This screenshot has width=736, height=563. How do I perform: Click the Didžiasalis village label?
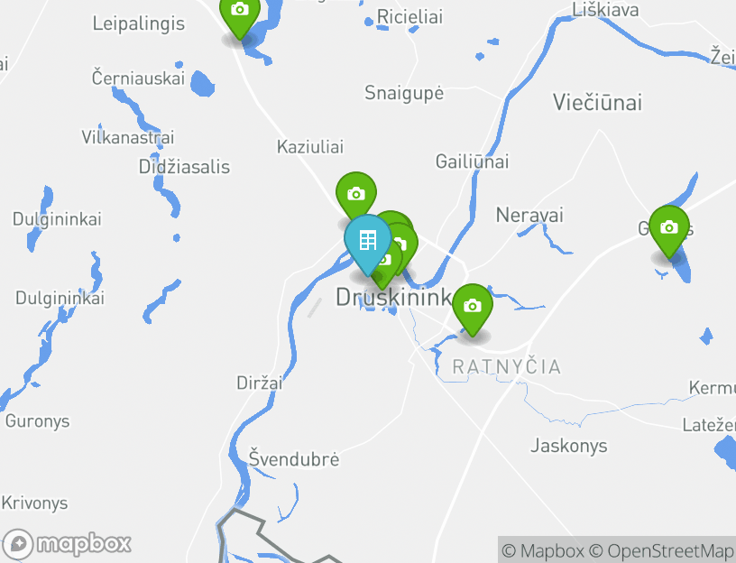point(185,167)
